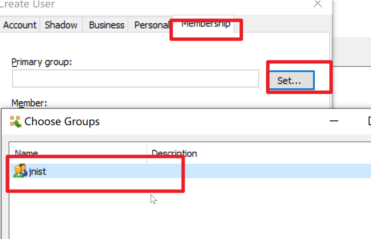Open the Shadow tab
This screenshot has height=239, width=371.
[61, 25]
